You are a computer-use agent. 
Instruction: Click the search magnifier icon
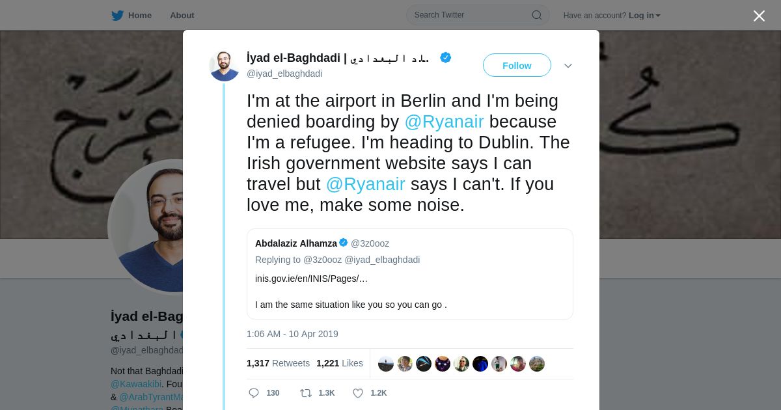pyautogui.click(x=537, y=15)
